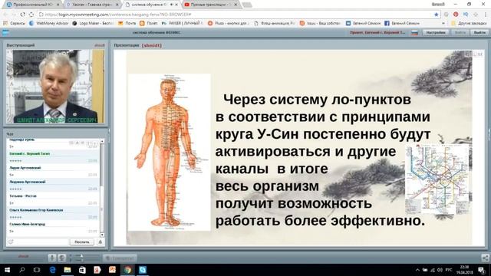Focus the browser address bar
The width and height of the screenshot is (491, 276).
tap(235, 15)
